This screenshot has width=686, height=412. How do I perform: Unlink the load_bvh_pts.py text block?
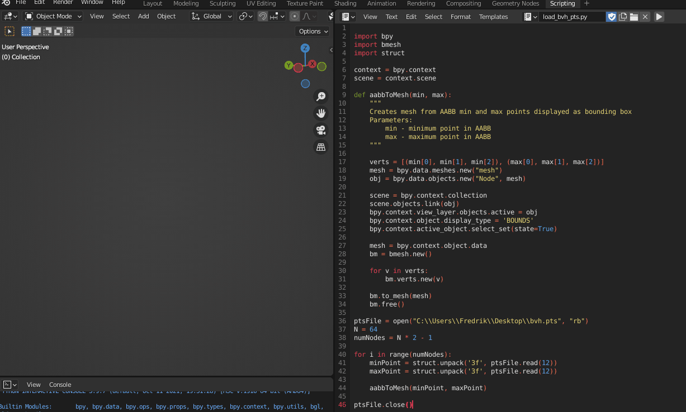click(x=645, y=17)
